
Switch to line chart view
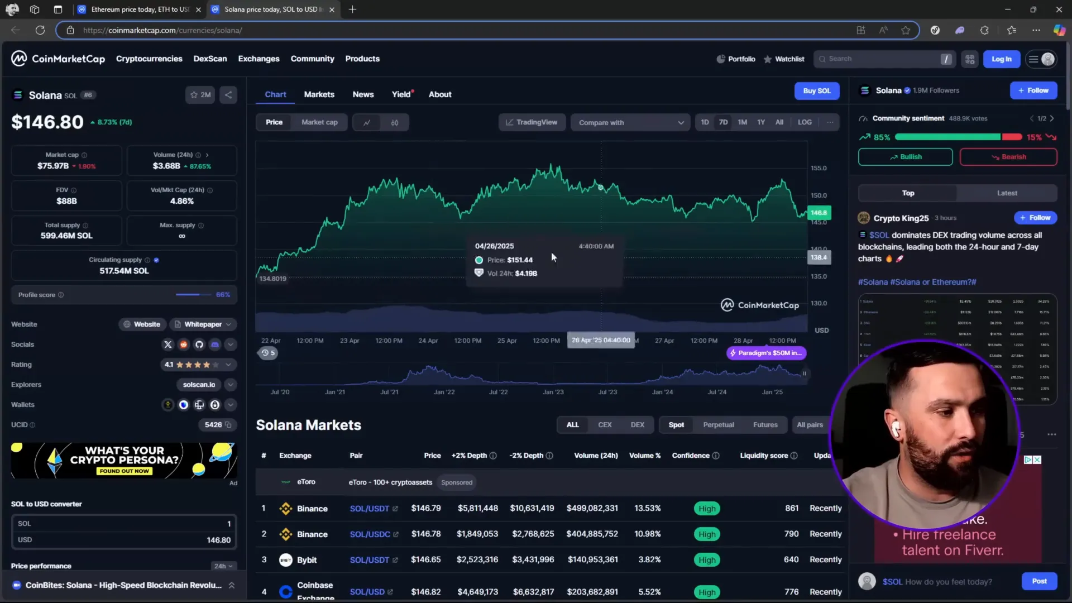367,122
